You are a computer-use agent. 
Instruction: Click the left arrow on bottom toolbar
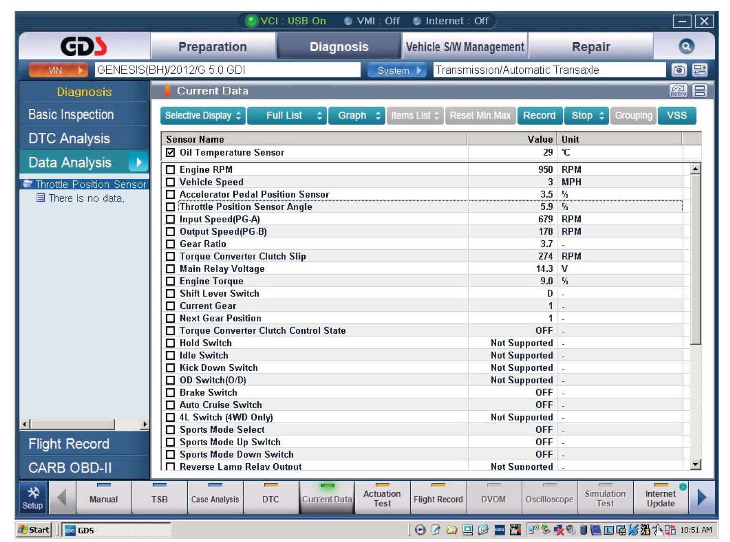pyautogui.click(x=61, y=498)
